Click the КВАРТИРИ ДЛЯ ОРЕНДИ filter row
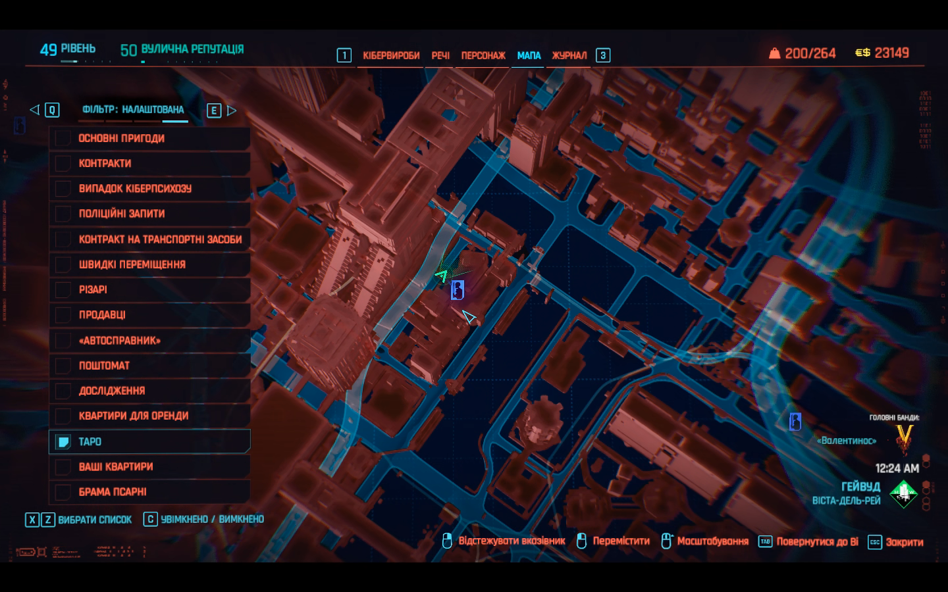 click(x=149, y=416)
